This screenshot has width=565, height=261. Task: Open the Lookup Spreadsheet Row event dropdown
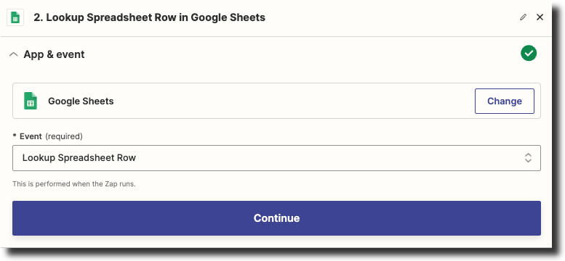click(x=276, y=158)
